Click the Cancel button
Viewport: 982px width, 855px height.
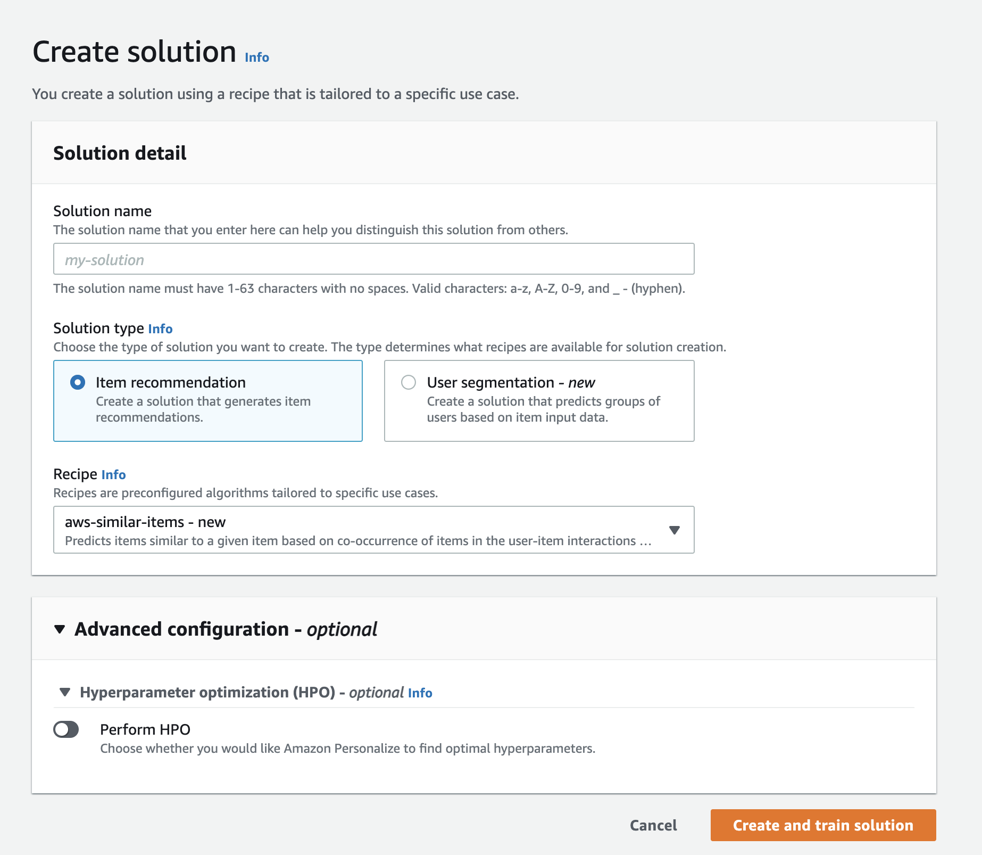(x=653, y=825)
